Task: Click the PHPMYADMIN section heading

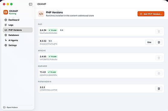Action: click(x=45, y=82)
